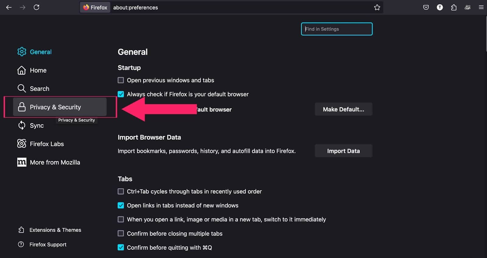Screen dimensions: 487x258
Task: Focus the Find in Settings search field
Action: (337, 29)
